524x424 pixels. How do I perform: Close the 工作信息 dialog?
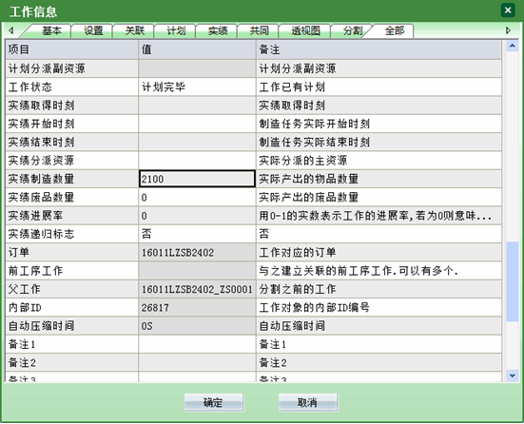point(508,10)
